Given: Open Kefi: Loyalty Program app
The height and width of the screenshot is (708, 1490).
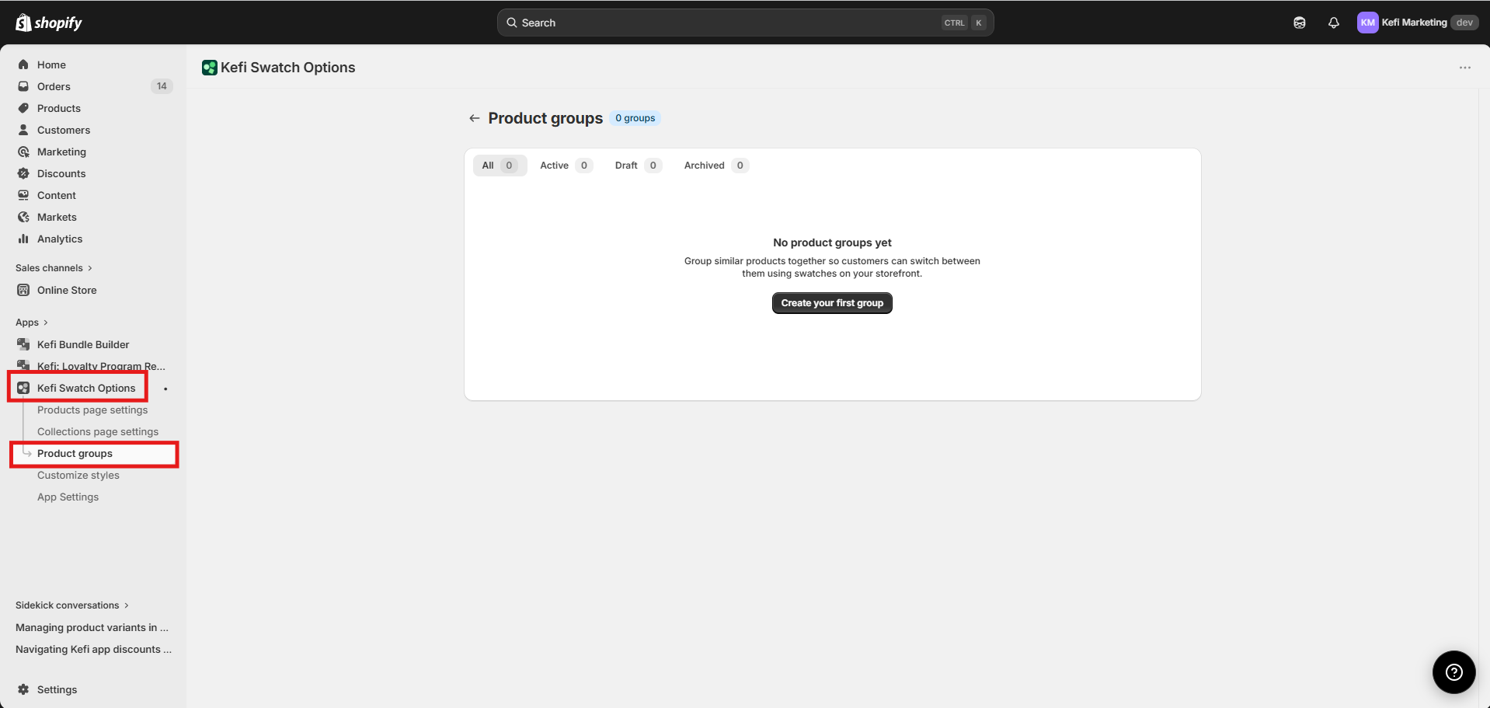Looking at the screenshot, I should (101, 365).
